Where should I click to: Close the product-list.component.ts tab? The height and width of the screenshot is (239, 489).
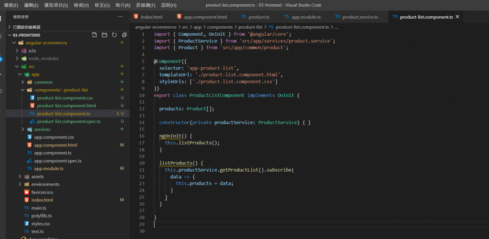coord(457,17)
